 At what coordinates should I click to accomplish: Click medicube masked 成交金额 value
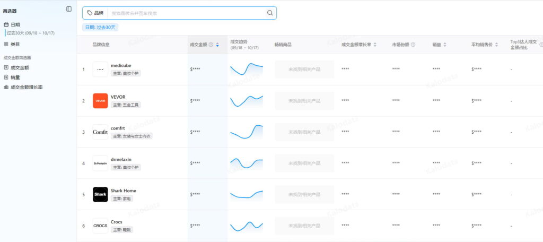195,70
